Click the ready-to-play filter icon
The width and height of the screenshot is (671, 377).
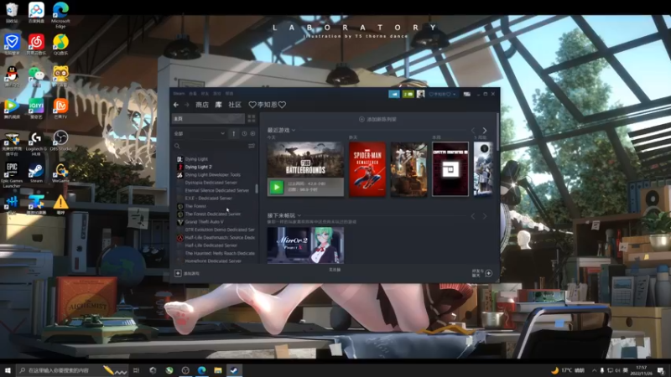(252, 134)
